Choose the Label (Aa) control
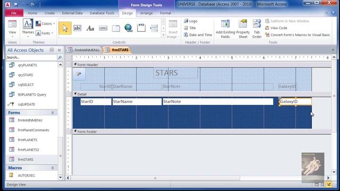The width and height of the screenshot is (340, 191). (90, 28)
